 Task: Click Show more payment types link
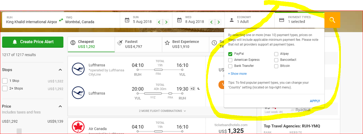[237, 74]
